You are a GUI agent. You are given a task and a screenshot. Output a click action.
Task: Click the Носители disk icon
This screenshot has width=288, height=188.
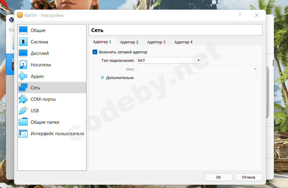click(x=23, y=65)
